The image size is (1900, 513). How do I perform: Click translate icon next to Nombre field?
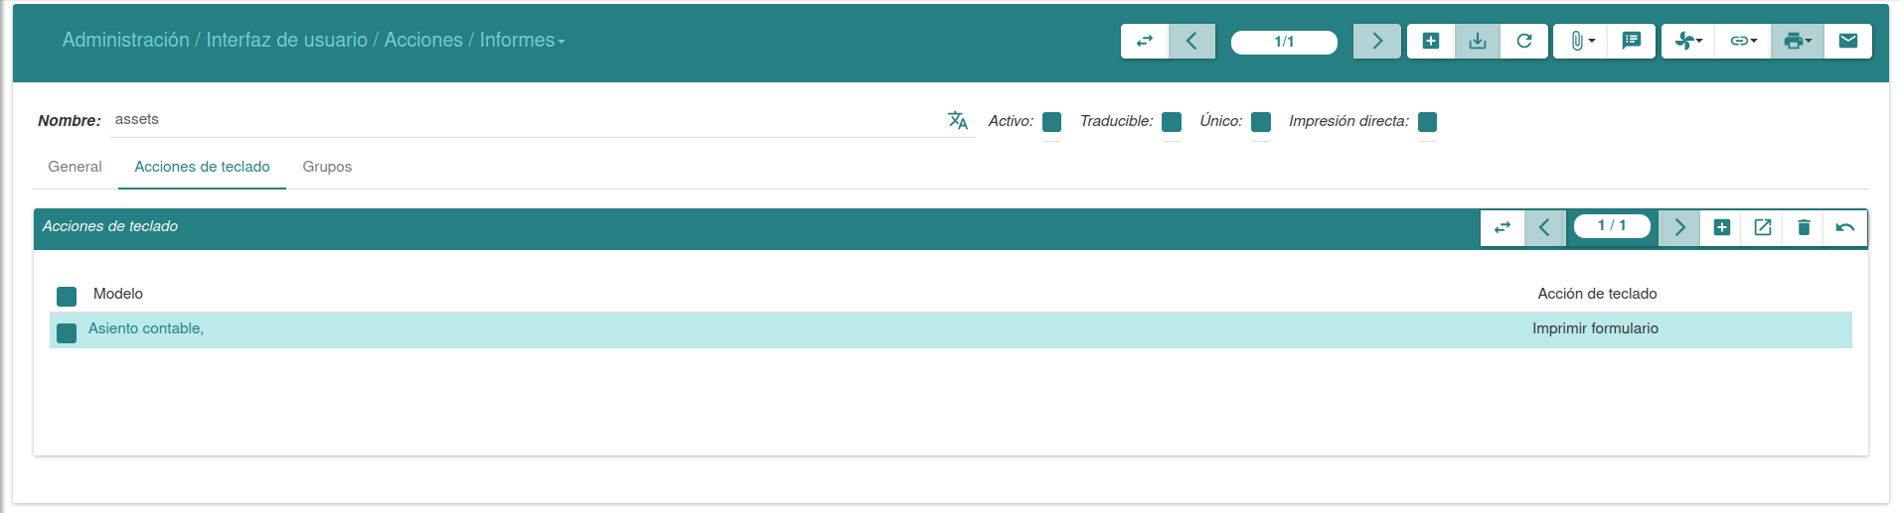(x=958, y=120)
